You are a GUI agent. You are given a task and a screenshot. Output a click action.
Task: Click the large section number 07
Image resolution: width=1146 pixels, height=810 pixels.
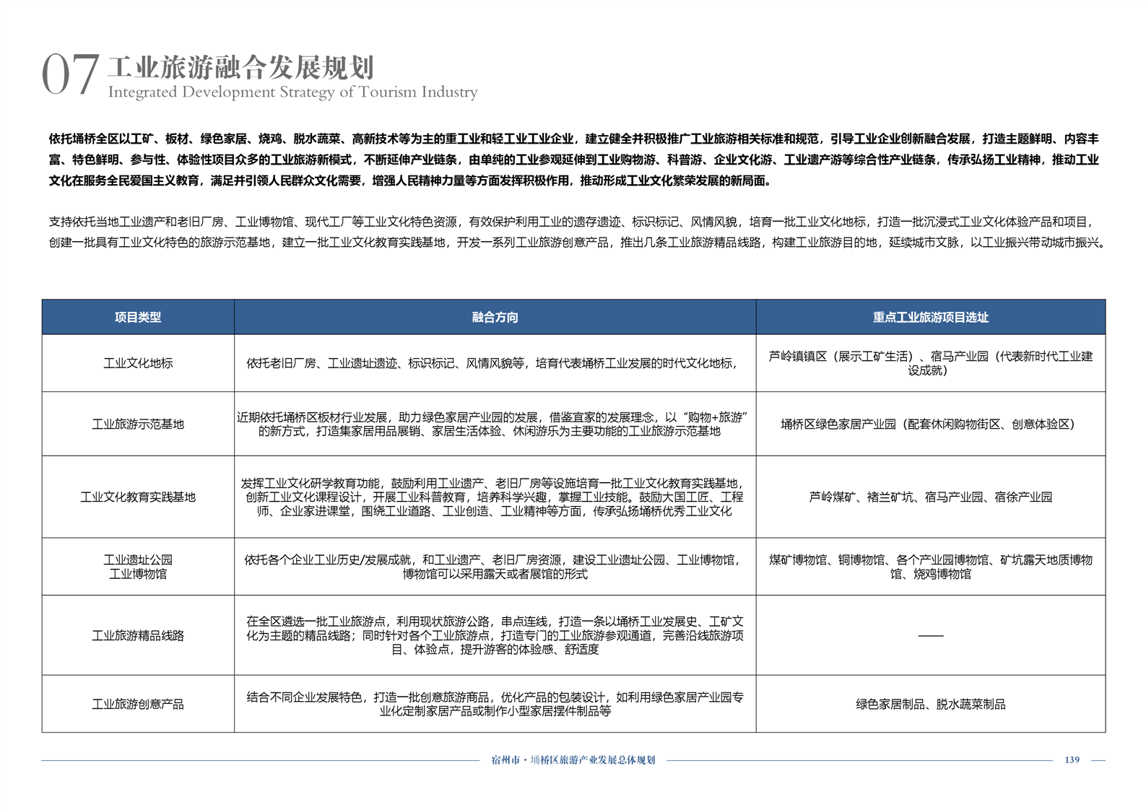(x=70, y=75)
